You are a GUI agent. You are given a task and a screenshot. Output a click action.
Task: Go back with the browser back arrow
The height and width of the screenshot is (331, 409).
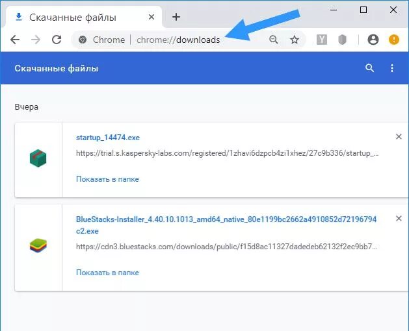pos(15,40)
